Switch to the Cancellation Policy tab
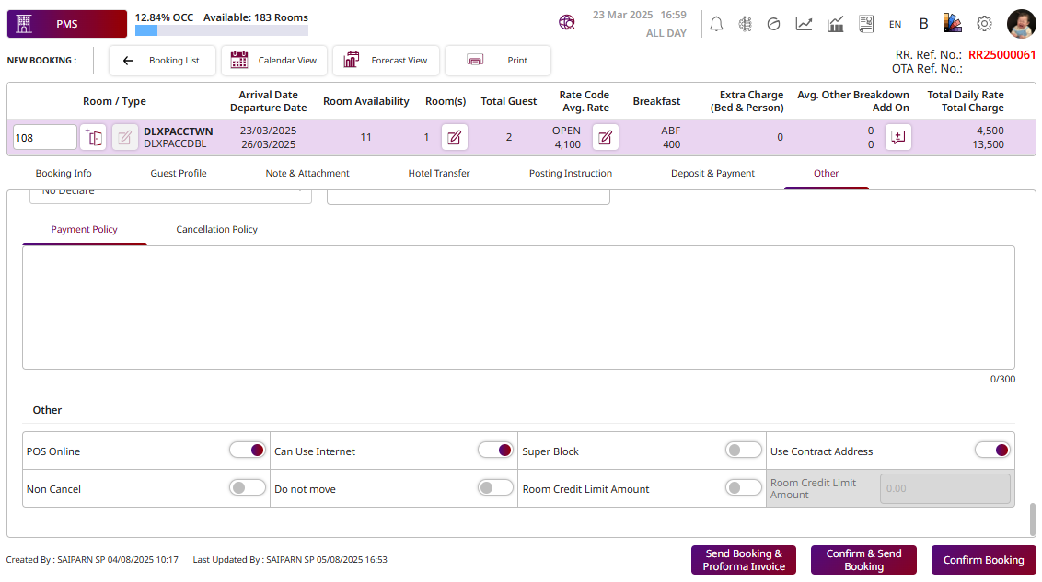Screen dimensions: 1042x582 (216, 230)
